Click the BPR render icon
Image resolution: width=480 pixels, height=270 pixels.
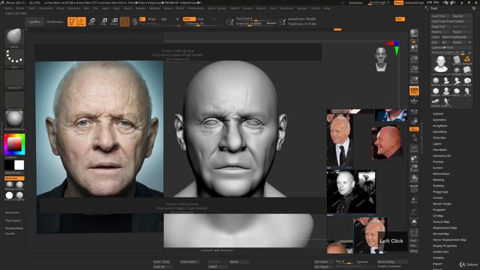pyautogui.click(x=414, y=33)
